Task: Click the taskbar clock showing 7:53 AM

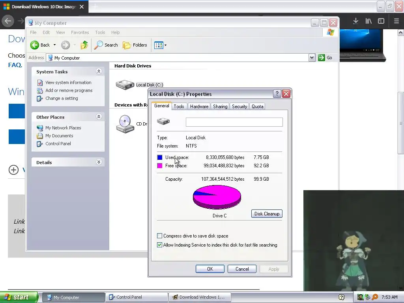Action: click(x=389, y=297)
